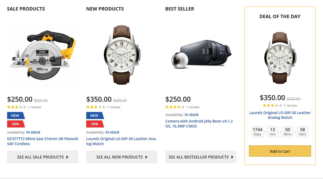Click the -30% discount badge

(x=94, y=124)
